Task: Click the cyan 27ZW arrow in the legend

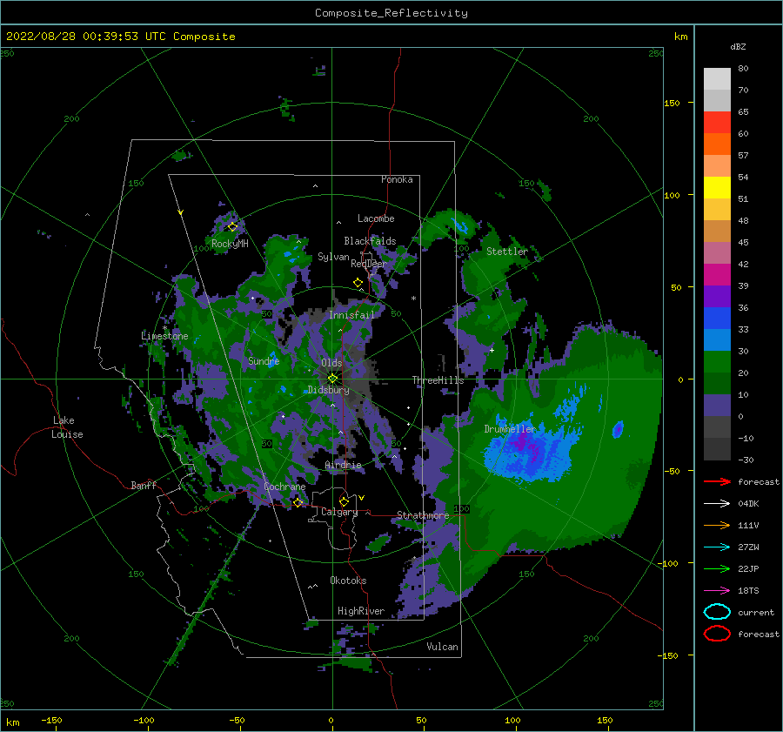Action: [717, 547]
